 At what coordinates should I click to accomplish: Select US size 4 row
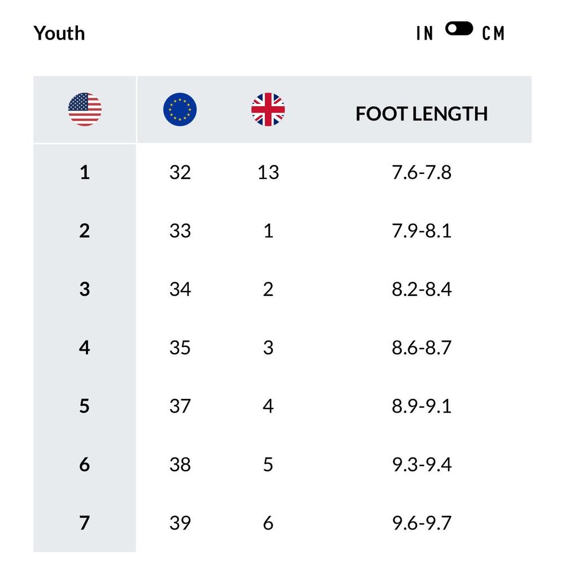[x=85, y=347]
